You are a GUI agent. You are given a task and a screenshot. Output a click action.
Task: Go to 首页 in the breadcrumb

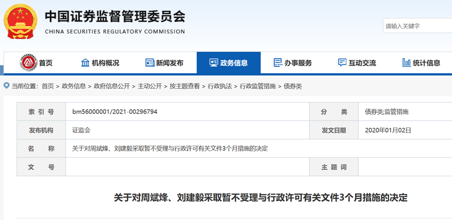[x=48, y=86]
